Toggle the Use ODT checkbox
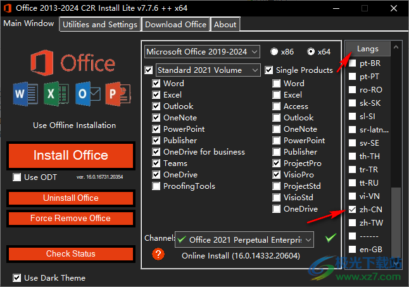This screenshot has height=287, width=409. (x=17, y=177)
